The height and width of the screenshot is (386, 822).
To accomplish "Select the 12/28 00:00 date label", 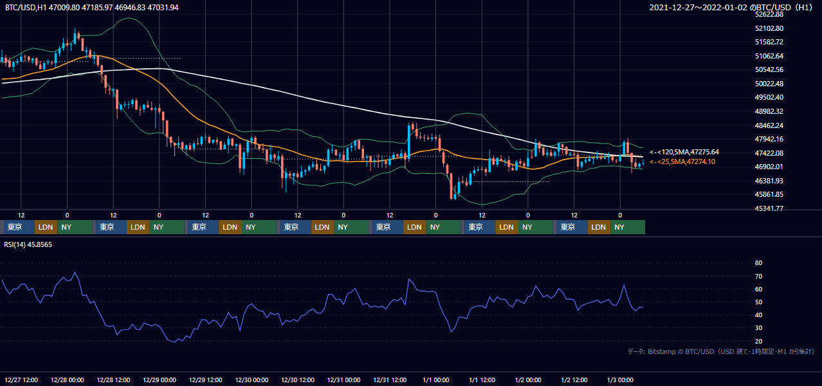I will (68, 380).
